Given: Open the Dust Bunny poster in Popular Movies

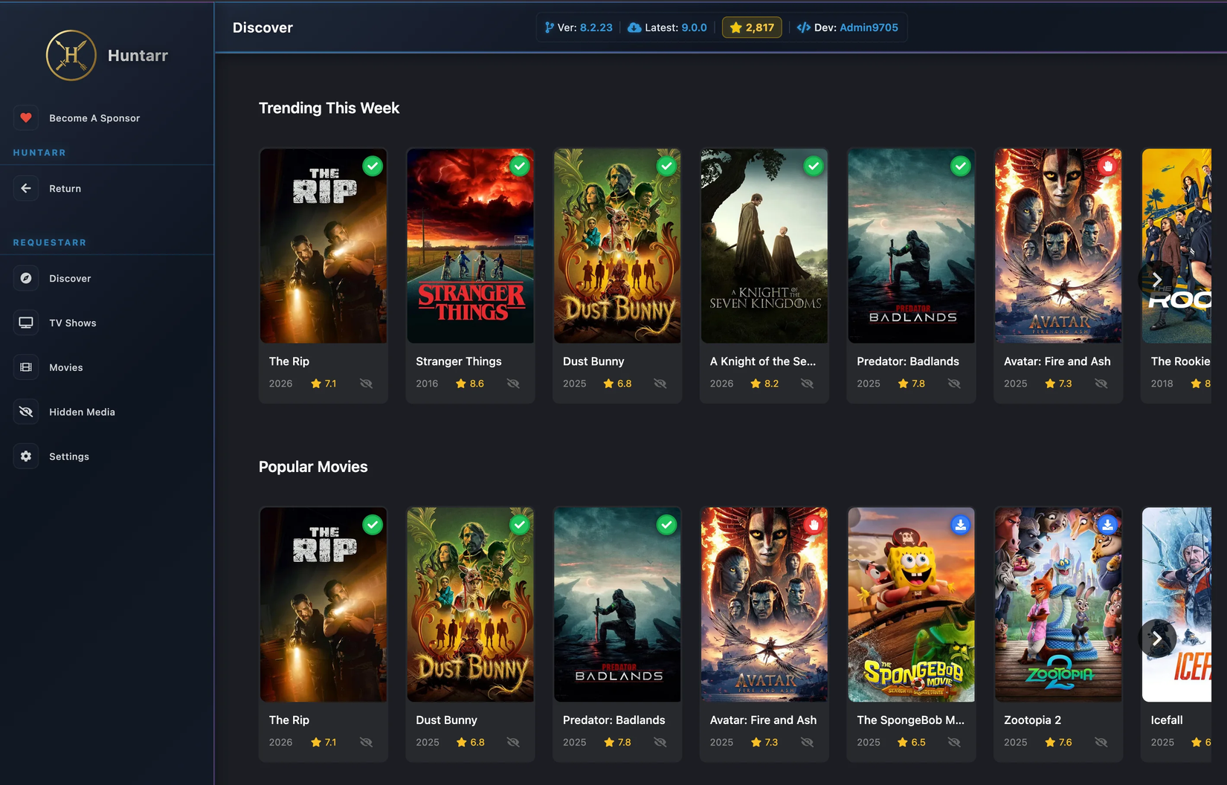Looking at the screenshot, I should (x=471, y=604).
